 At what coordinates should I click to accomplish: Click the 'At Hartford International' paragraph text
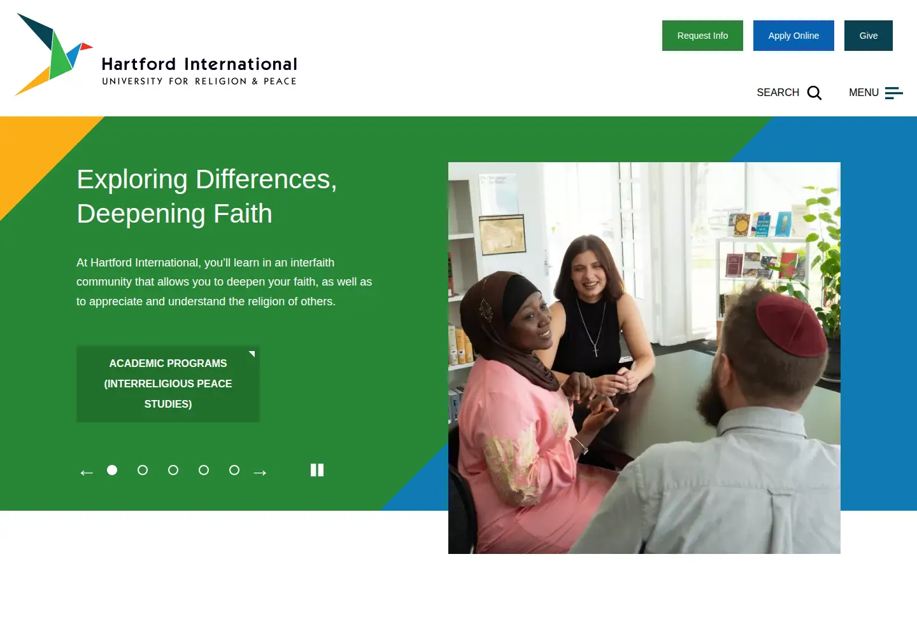pos(224,282)
